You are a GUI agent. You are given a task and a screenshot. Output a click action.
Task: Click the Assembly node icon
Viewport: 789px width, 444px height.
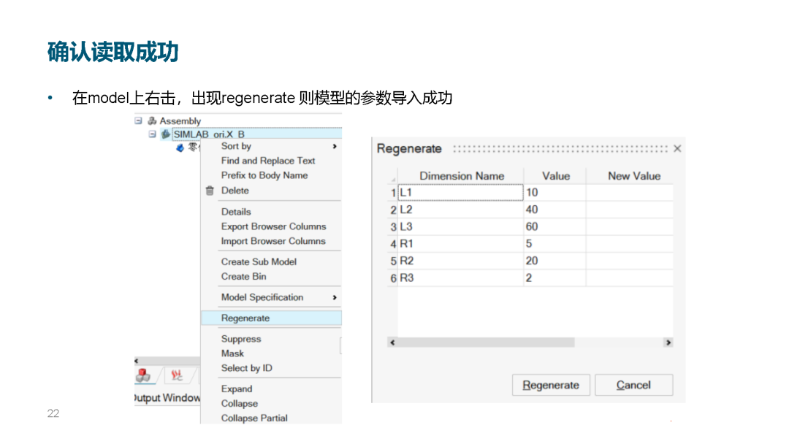(152, 121)
